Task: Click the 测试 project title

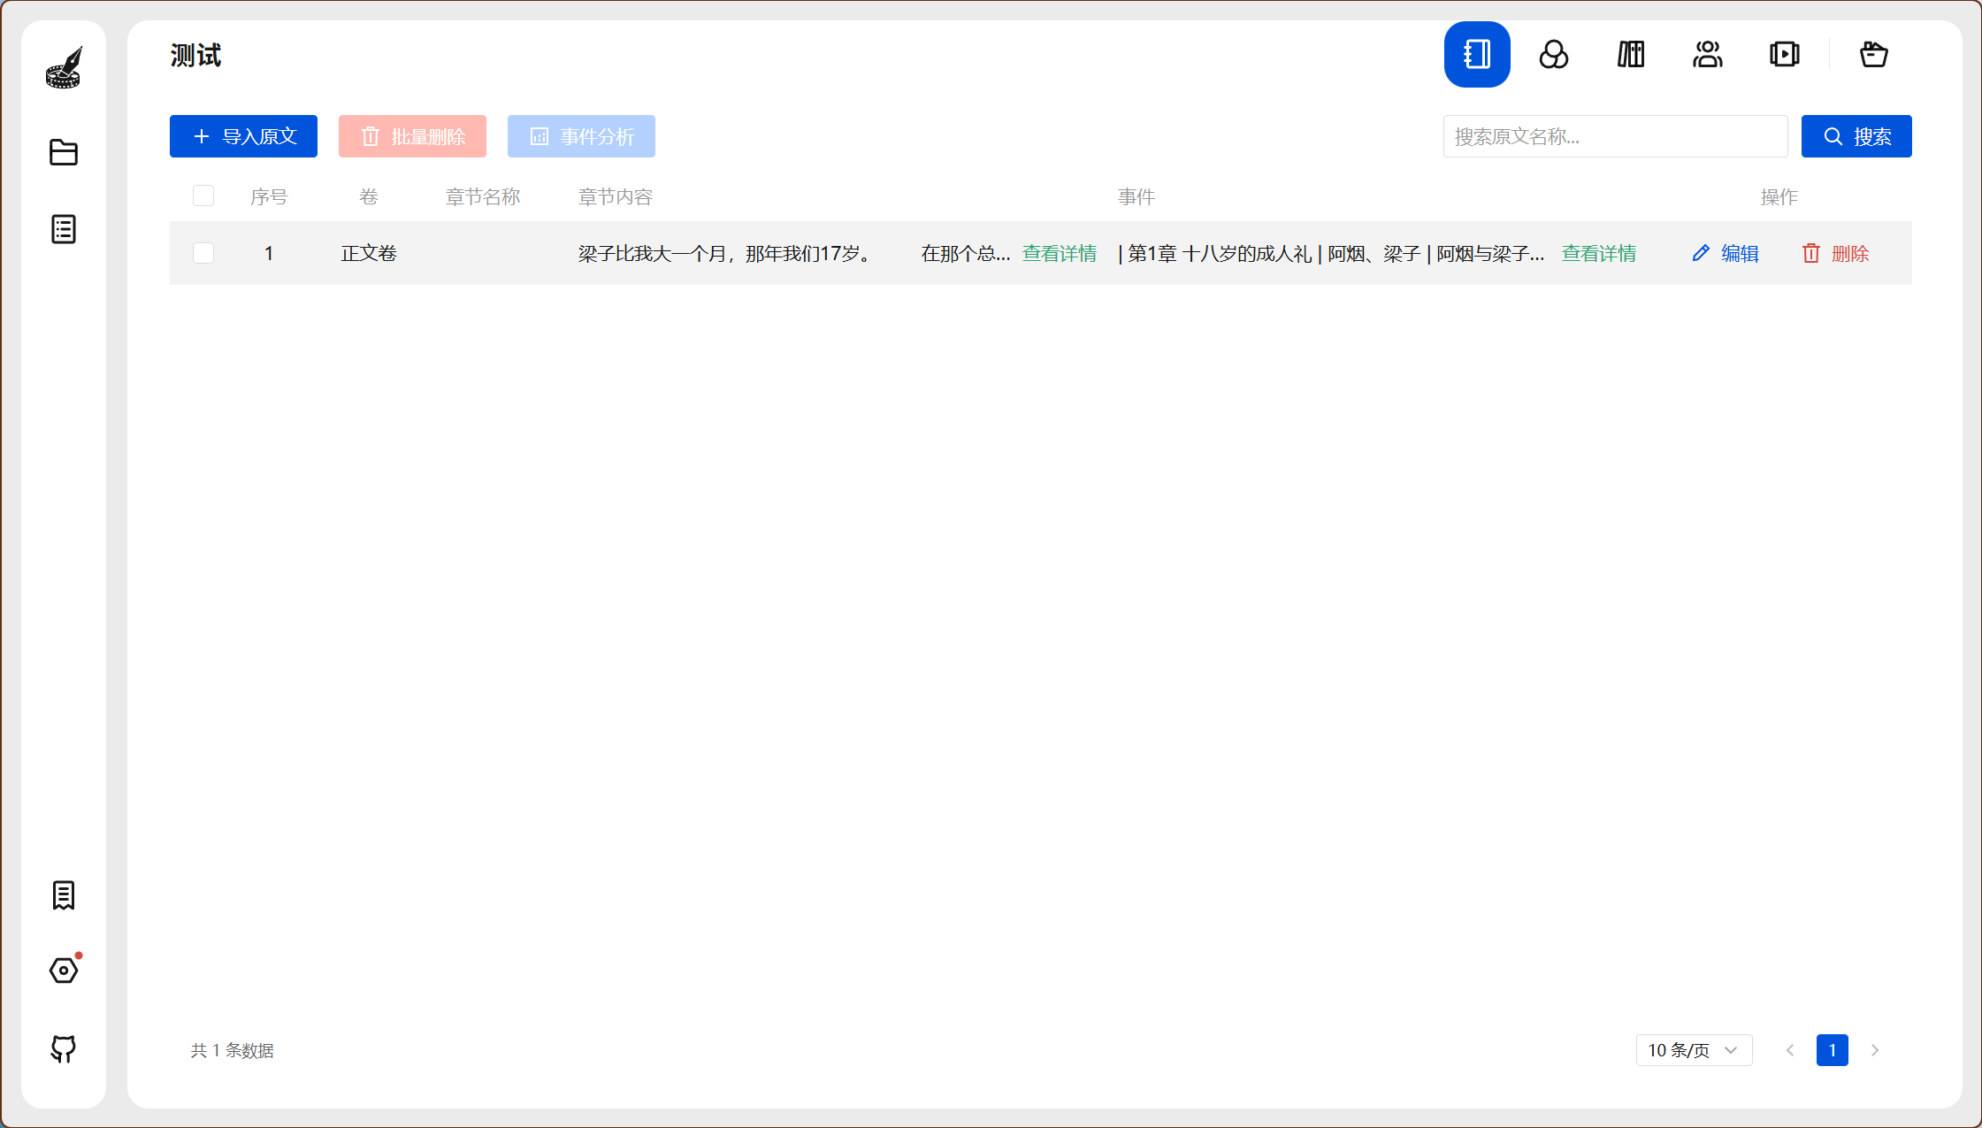Action: [196, 56]
